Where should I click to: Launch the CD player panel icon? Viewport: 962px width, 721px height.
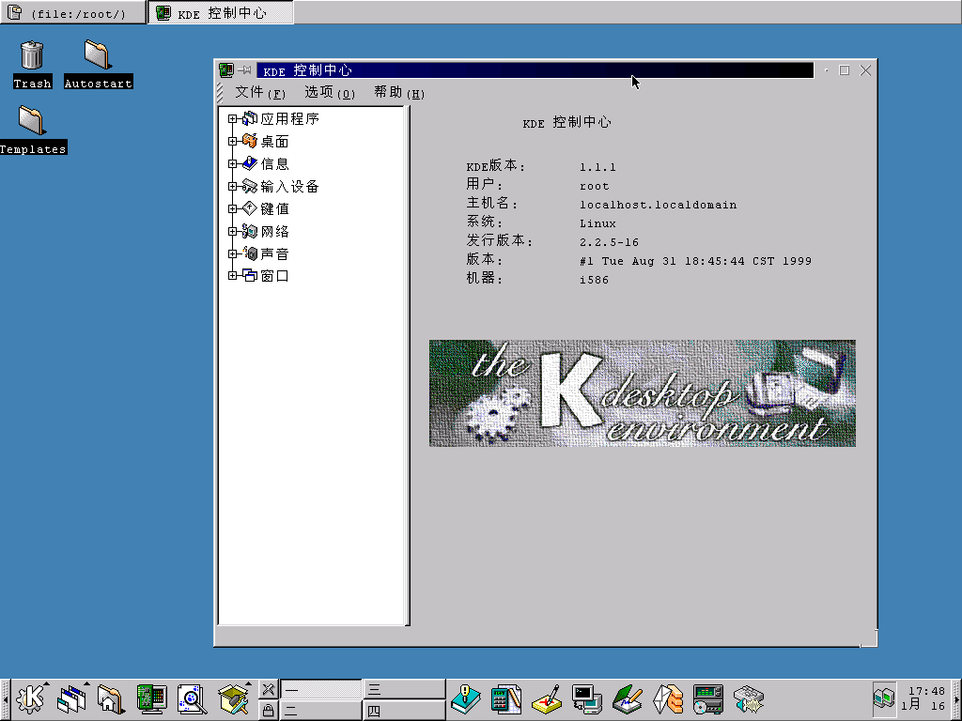[708, 698]
